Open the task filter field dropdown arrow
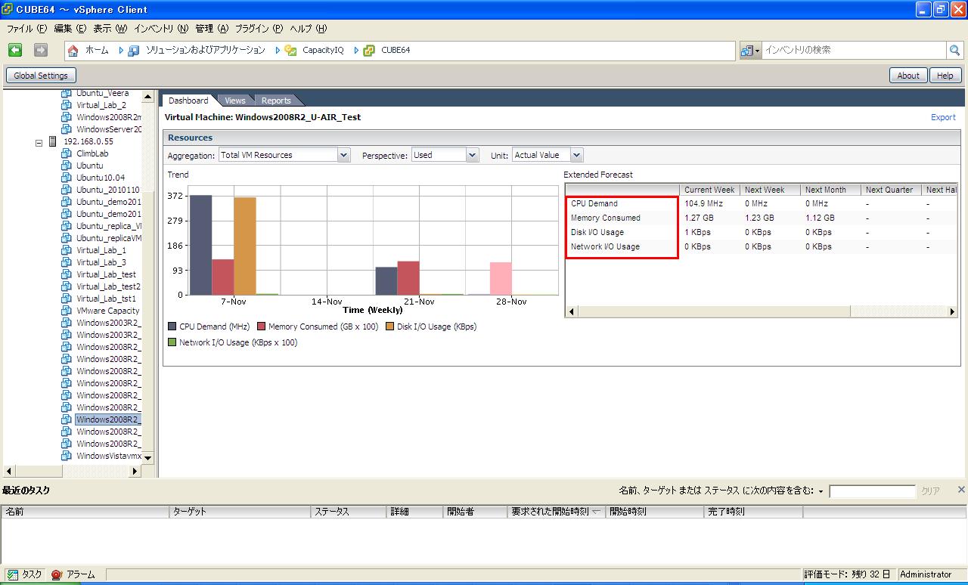 [x=821, y=491]
